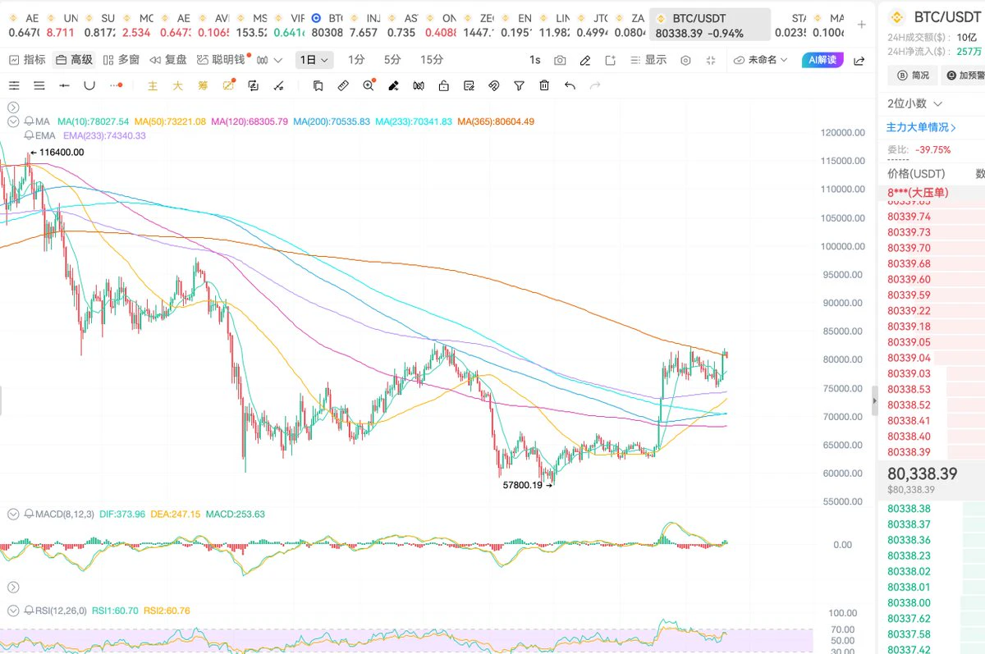Click the magnifier zoom-in tool
985x654 pixels.
tap(369, 85)
